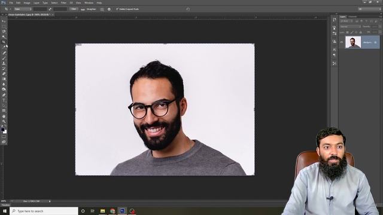The height and width of the screenshot is (215, 383).
Task: Select the Rectangle shape tool
Action: (x=4, y=110)
